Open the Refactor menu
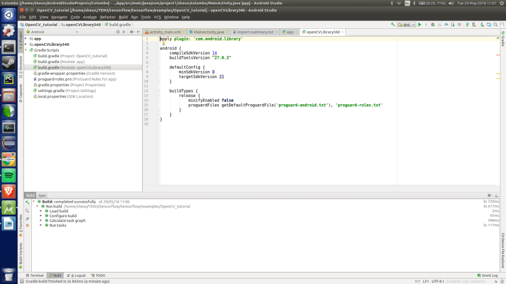This screenshot has width=506, height=284. 107,17
